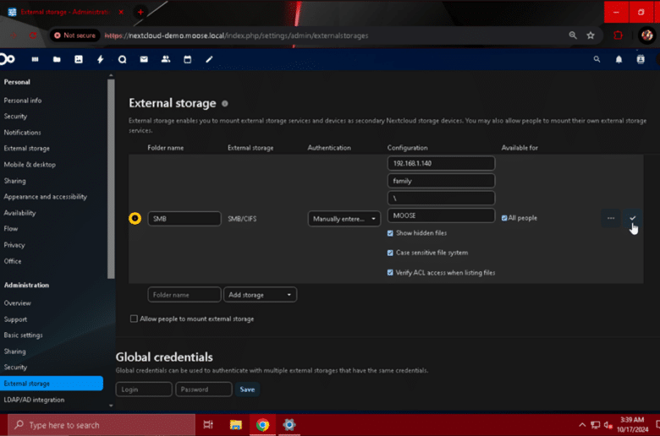Open the Notes pencil icon
660x436 pixels.
(209, 59)
